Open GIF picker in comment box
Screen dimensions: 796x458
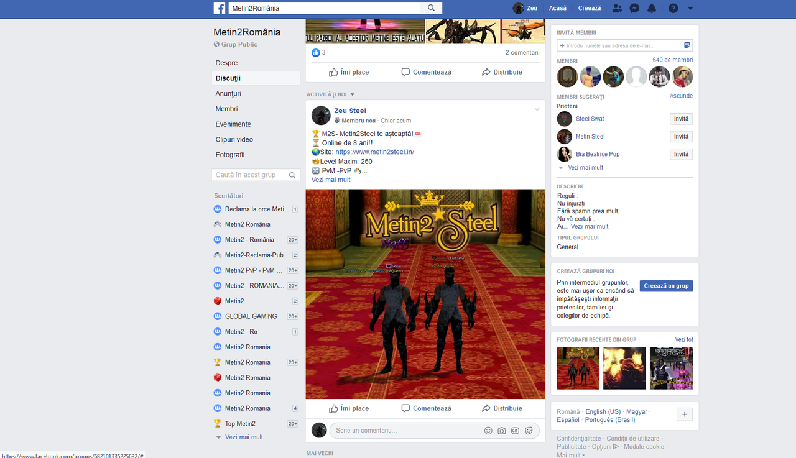tap(515, 430)
